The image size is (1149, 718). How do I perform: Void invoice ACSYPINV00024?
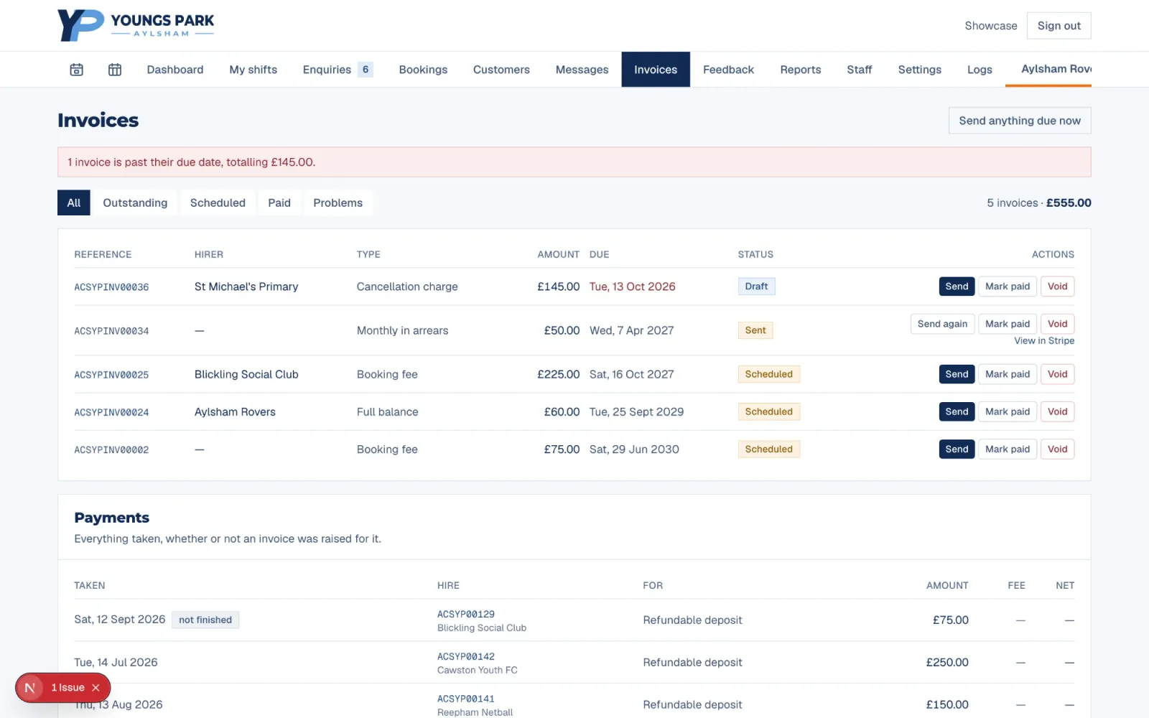coord(1057,411)
